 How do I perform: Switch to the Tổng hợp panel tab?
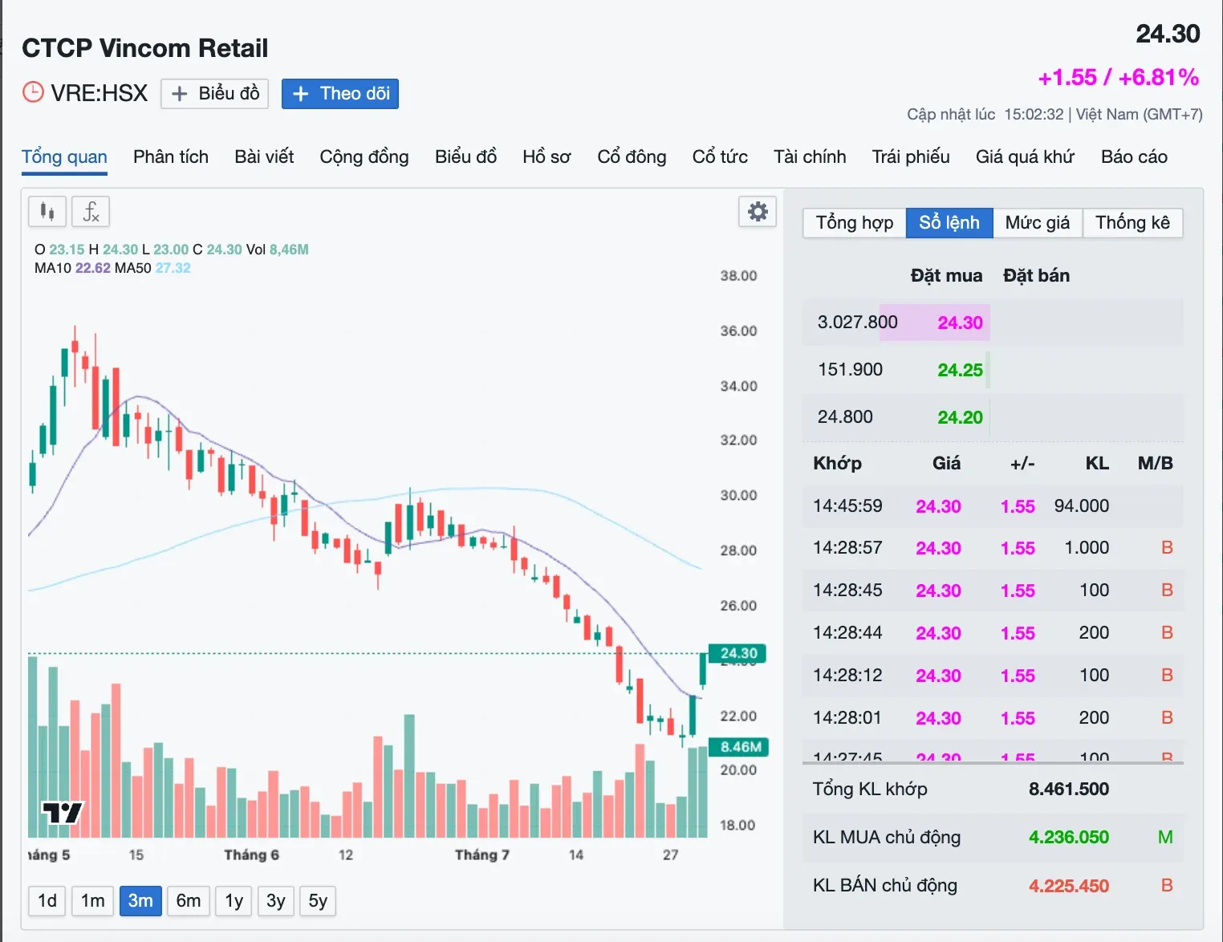click(x=855, y=222)
